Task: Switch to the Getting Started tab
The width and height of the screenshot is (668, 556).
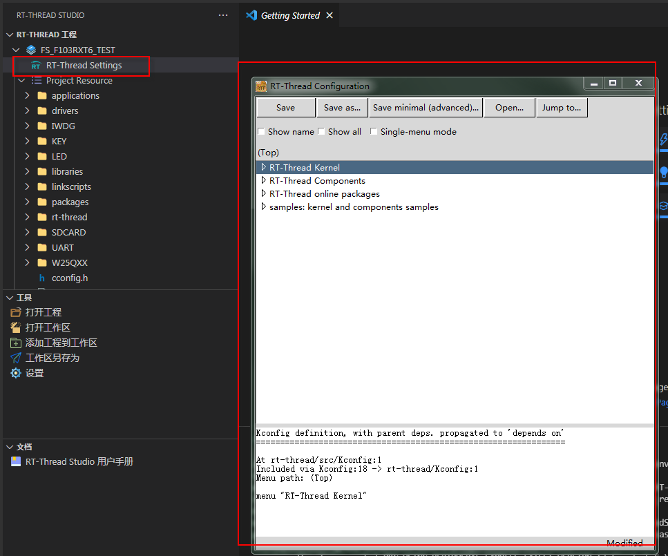Action: pos(290,16)
